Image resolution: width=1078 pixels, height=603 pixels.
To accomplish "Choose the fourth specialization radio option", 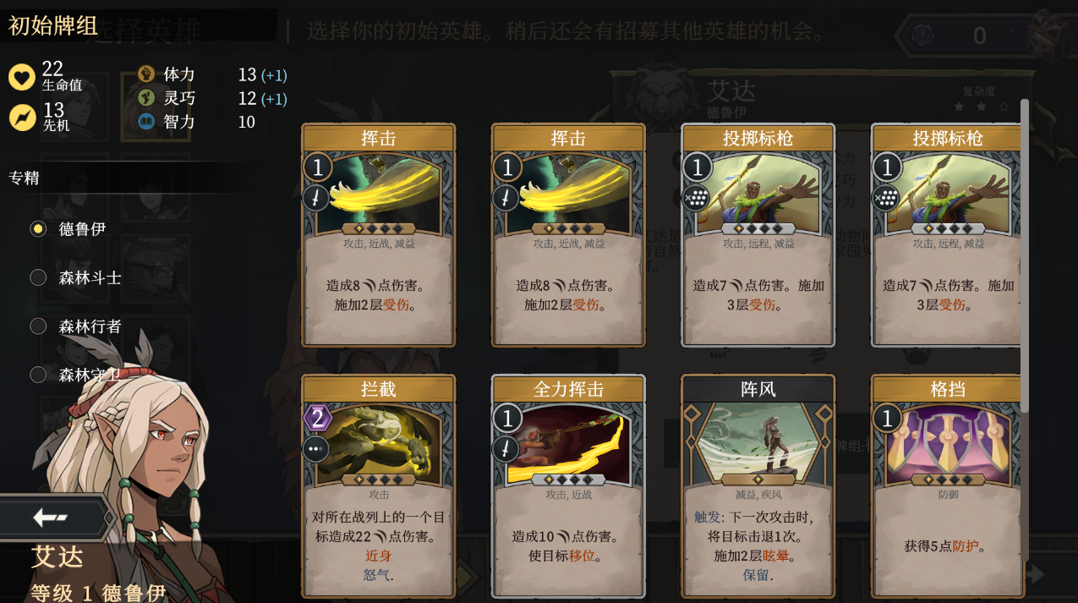I will pos(38,374).
